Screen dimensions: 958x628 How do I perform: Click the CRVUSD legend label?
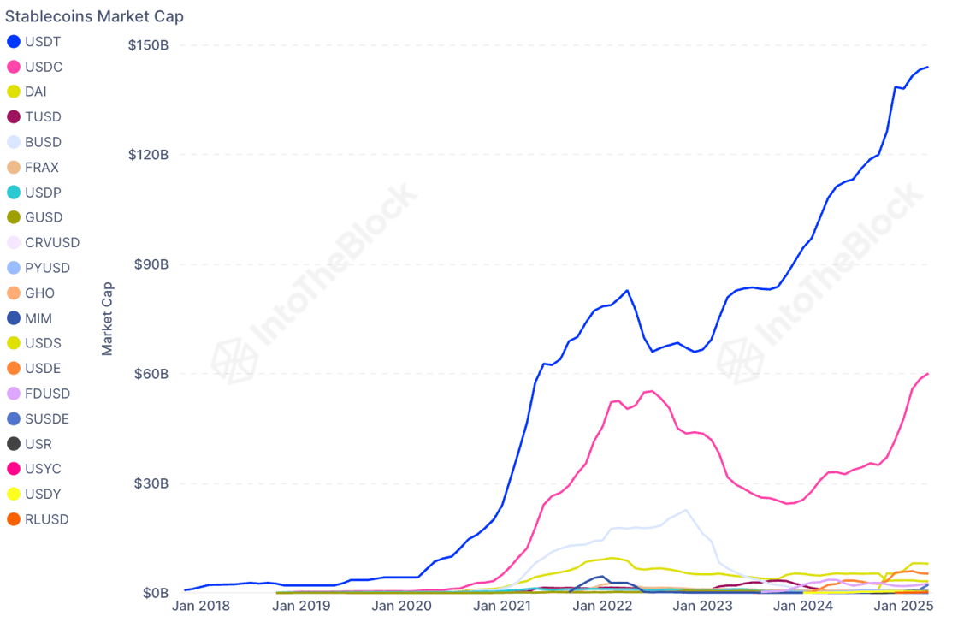tap(48, 243)
